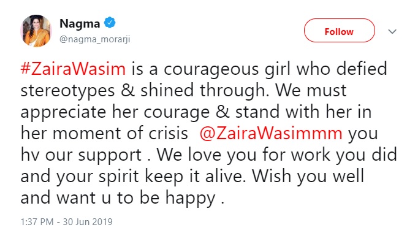Follow the Nagma account
Viewport: 407px width, 230px height.
(339, 31)
